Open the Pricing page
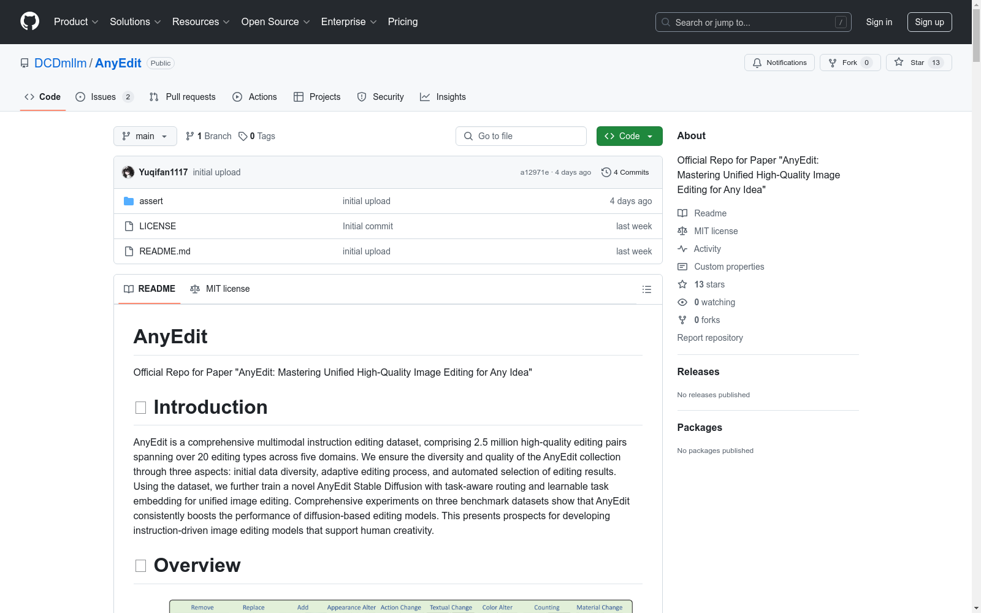Image resolution: width=981 pixels, height=613 pixels. (403, 21)
